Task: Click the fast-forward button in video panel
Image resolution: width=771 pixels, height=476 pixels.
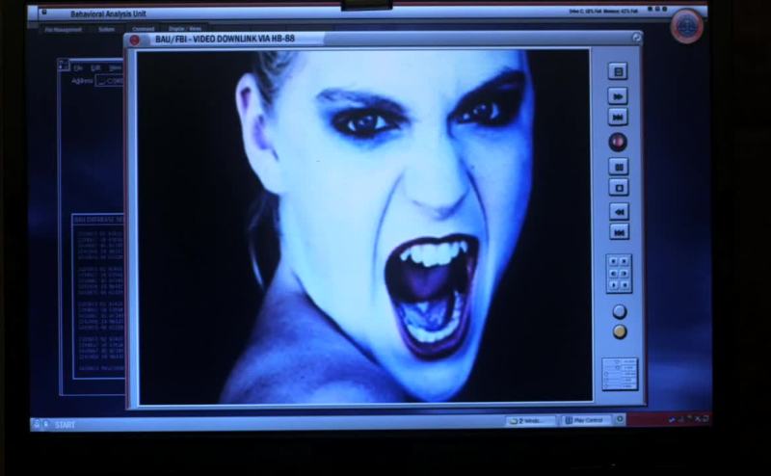Action: [x=618, y=95]
